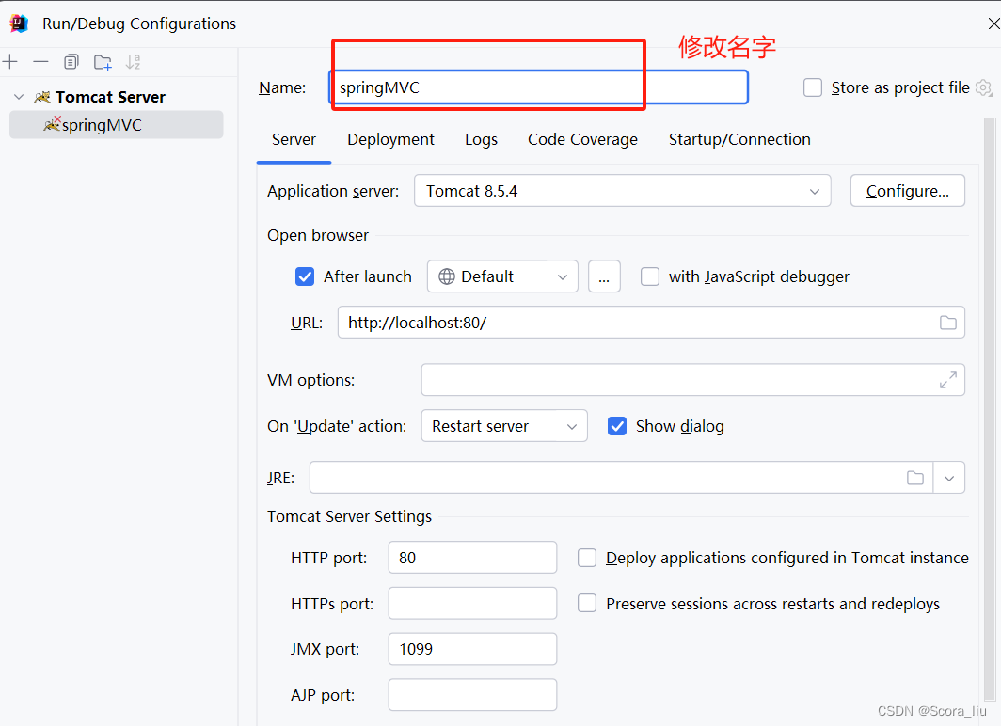Switch to Logs tab

481,140
